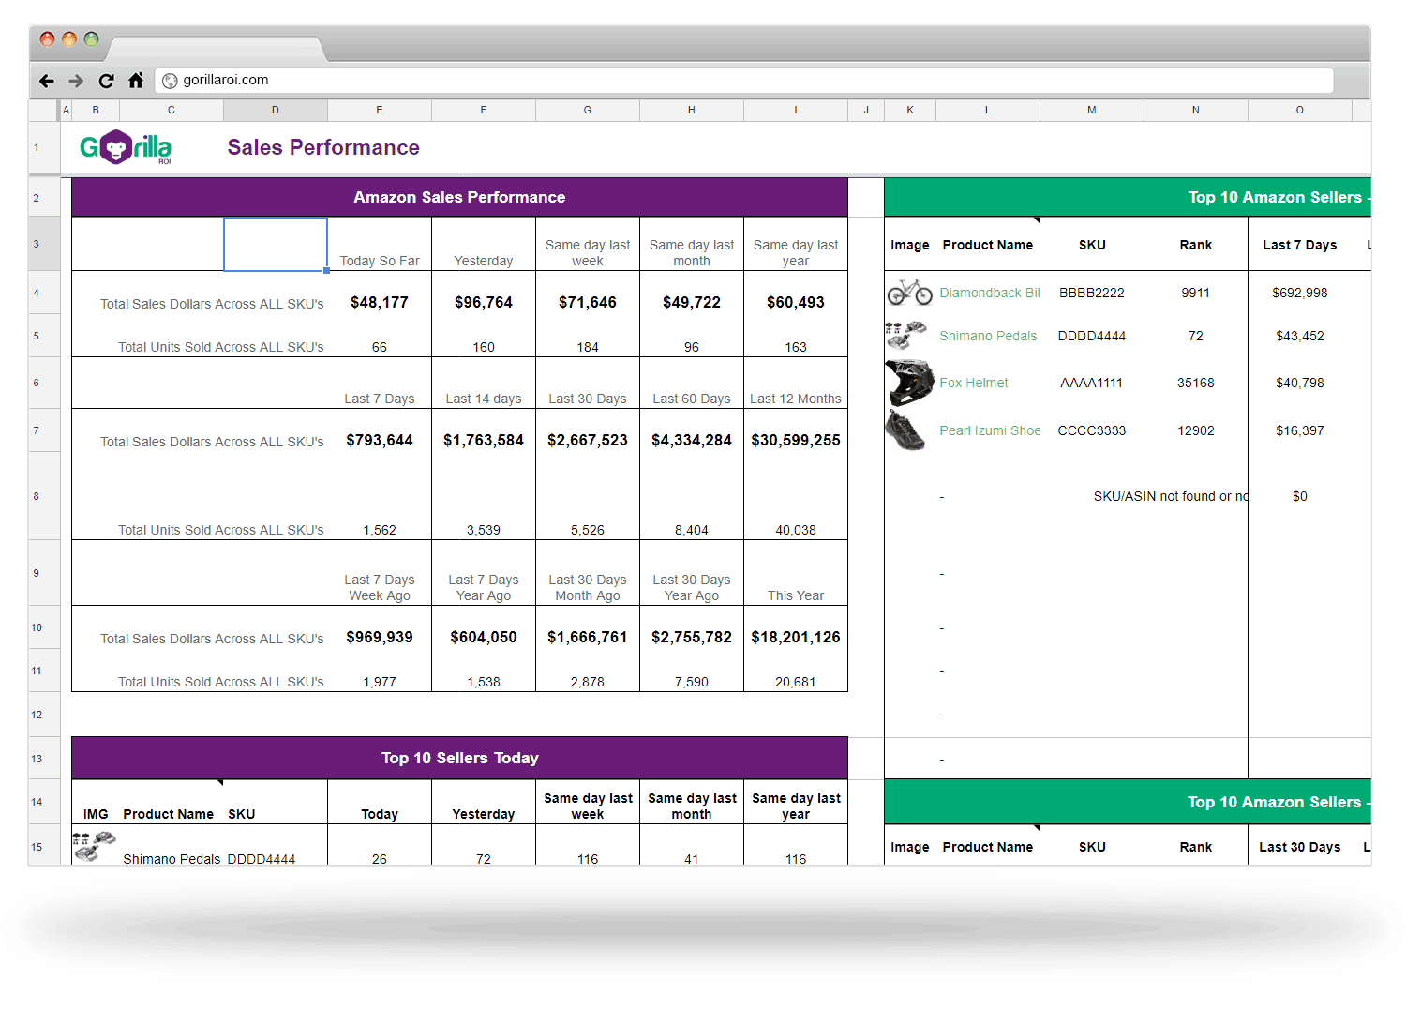Image resolution: width=1406 pixels, height=1025 pixels.
Task: Click the rank value 35168
Action: pos(1196,383)
